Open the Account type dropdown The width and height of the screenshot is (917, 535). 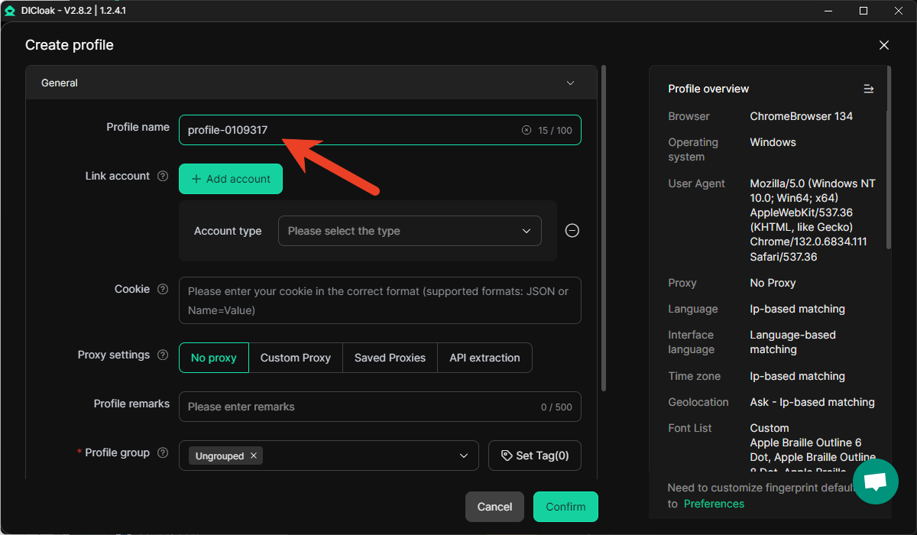pos(410,231)
